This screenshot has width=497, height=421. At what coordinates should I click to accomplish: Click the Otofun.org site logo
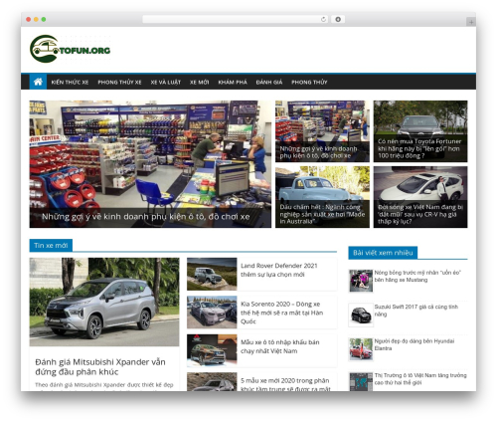pos(70,49)
